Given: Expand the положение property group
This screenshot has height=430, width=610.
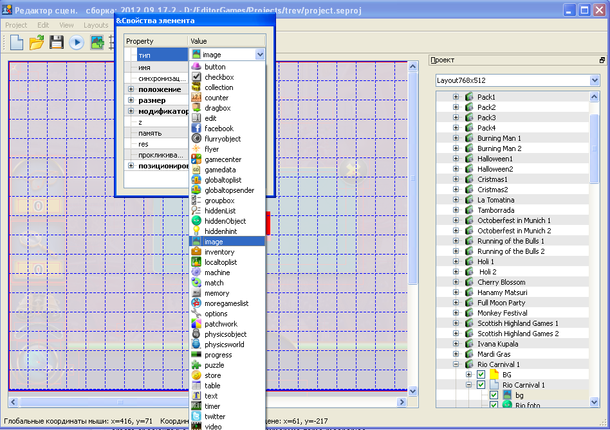Looking at the screenshot, I should click(x=131, y=89).
